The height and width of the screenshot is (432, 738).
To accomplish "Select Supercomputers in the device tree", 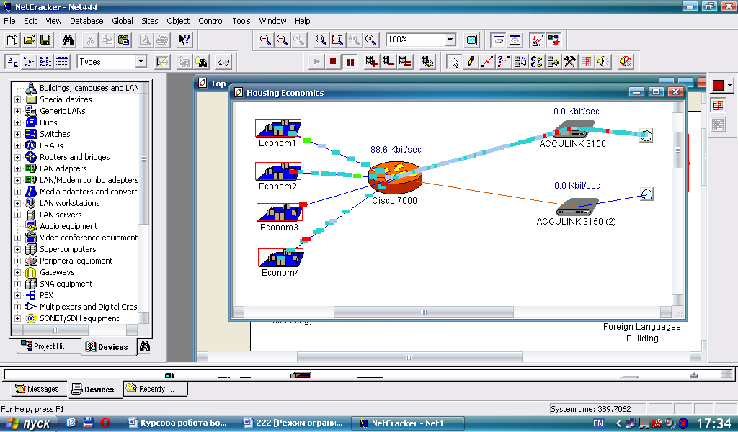I will [x=68, y=249].
